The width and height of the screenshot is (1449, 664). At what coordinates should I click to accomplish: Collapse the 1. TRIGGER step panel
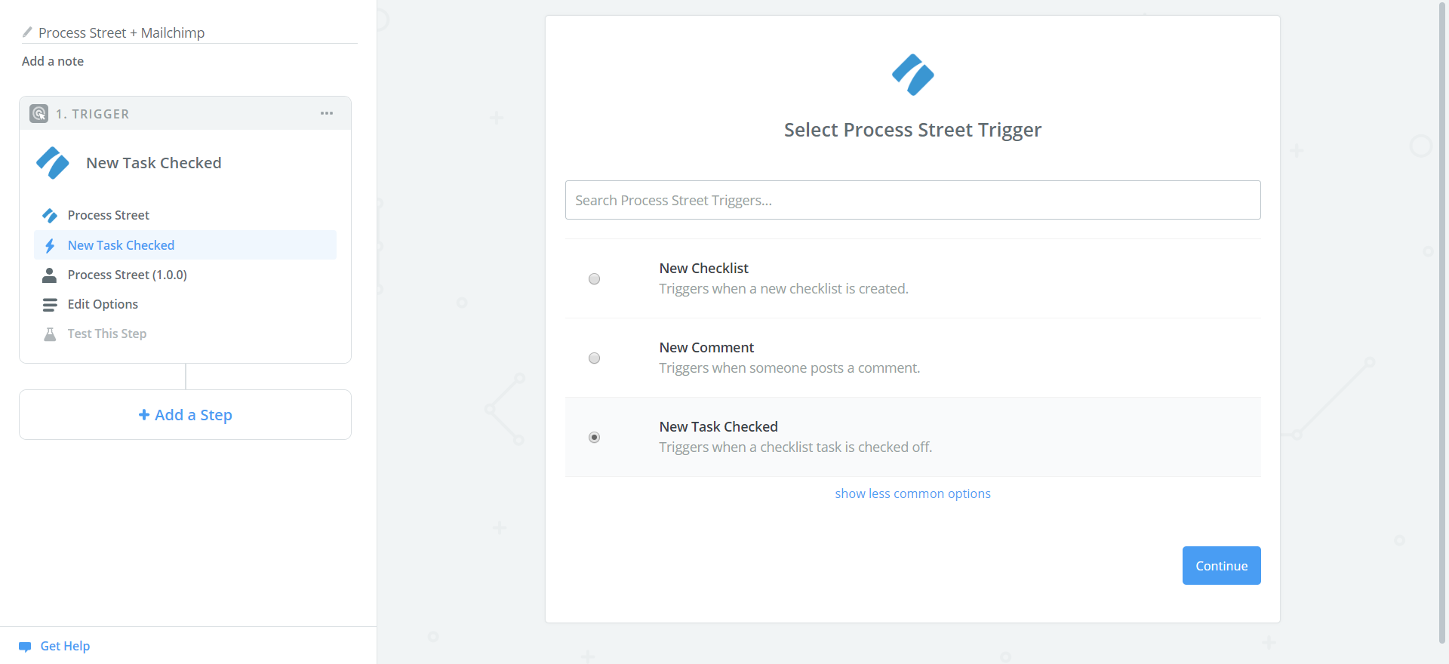93,113
